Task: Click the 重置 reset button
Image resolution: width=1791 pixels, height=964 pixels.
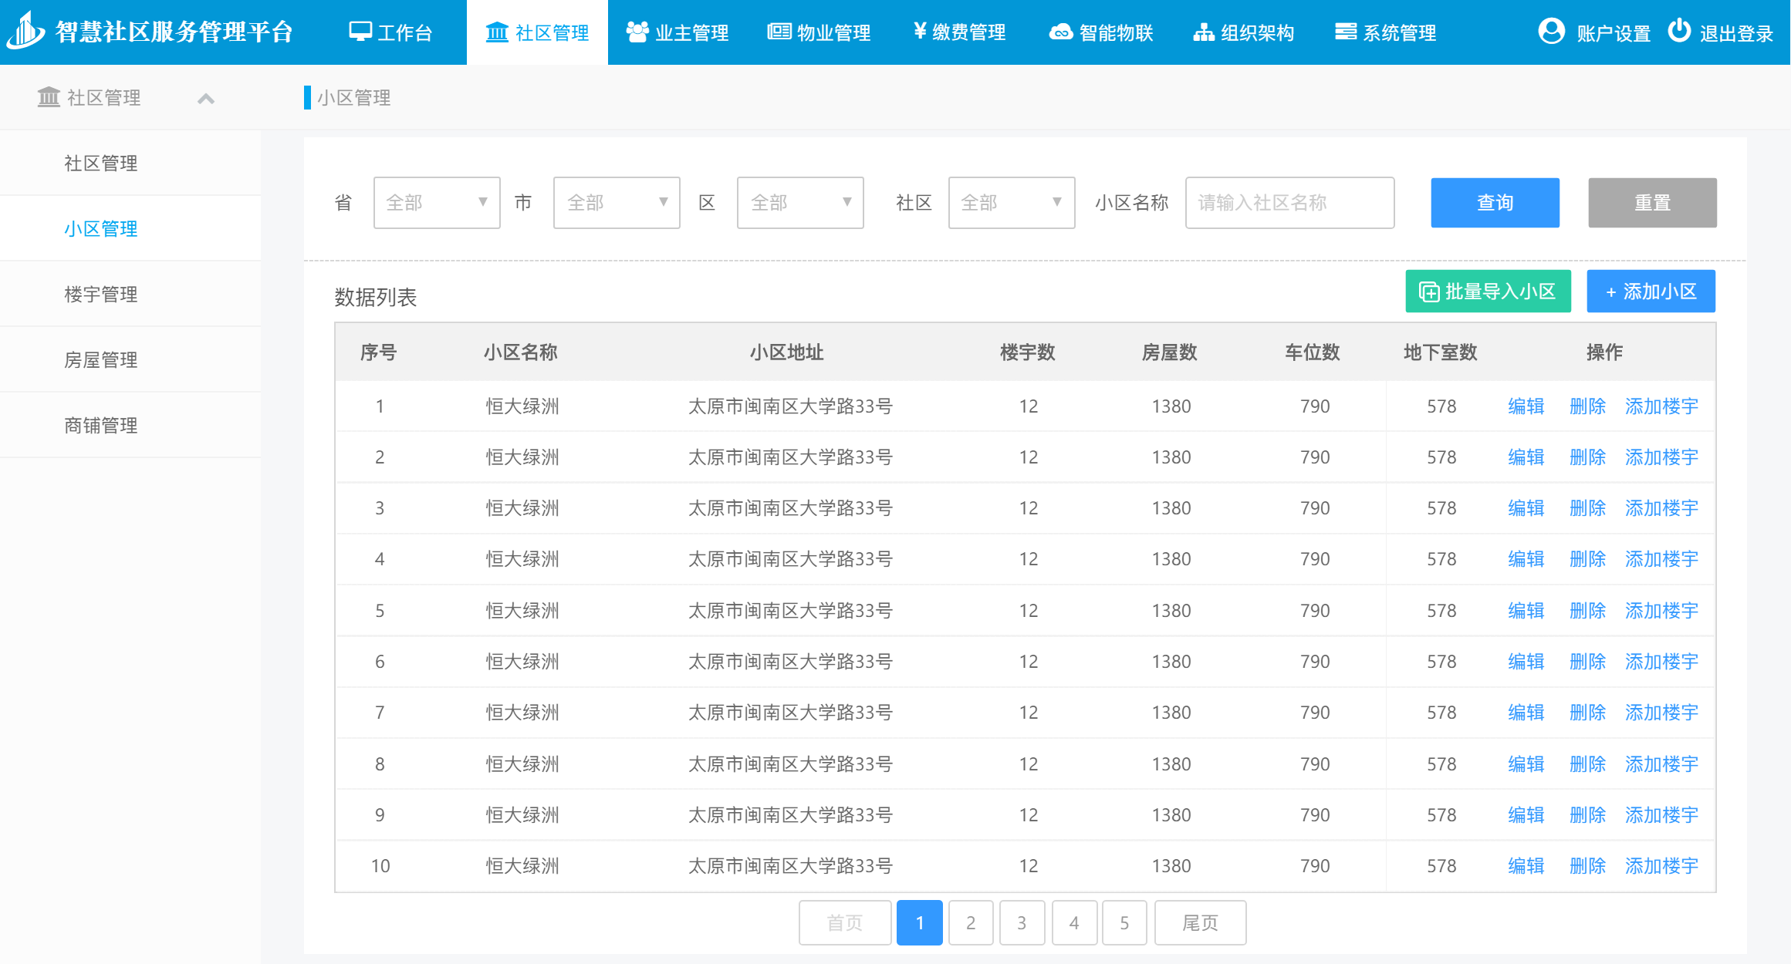Action: pyautogui.click(x=1652, y=203)
